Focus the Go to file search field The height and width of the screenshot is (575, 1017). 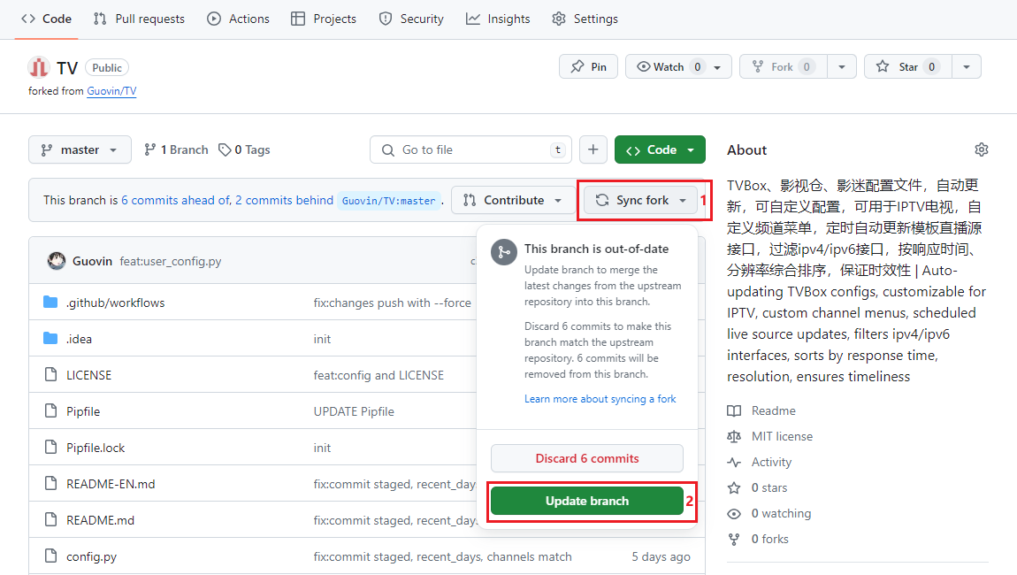pos(470,149)
